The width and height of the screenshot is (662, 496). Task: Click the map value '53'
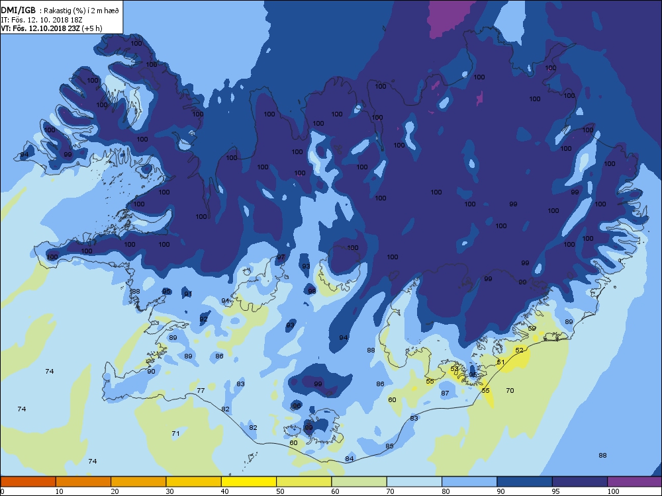point(454,368)
